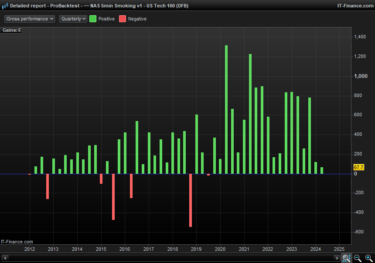
Task: Click the Positive legend label
Action: [x=106, y=19]
